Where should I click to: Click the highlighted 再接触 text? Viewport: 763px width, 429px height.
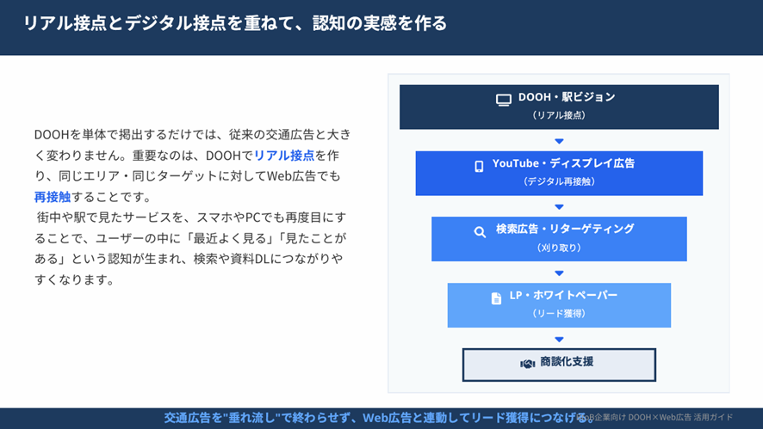point(53,197)
